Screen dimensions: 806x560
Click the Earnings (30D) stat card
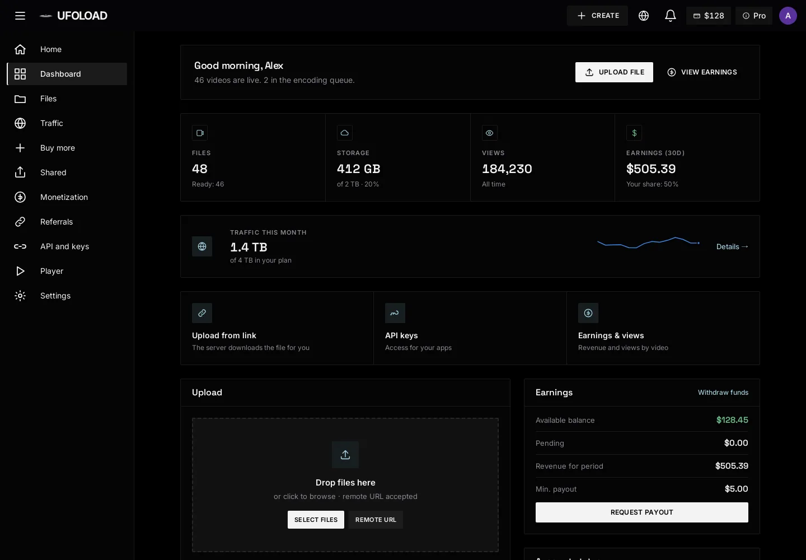(x=687, y=157)
